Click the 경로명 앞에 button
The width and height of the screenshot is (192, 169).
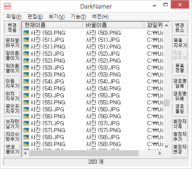(180, 83)
